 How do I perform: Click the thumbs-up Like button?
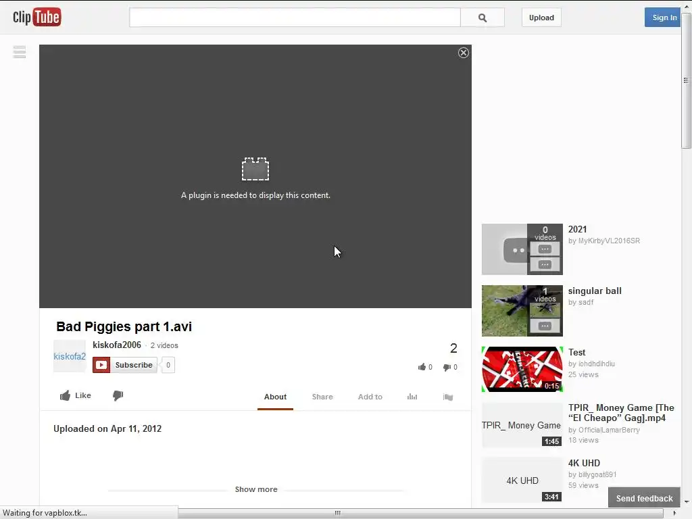click(76, 395)
